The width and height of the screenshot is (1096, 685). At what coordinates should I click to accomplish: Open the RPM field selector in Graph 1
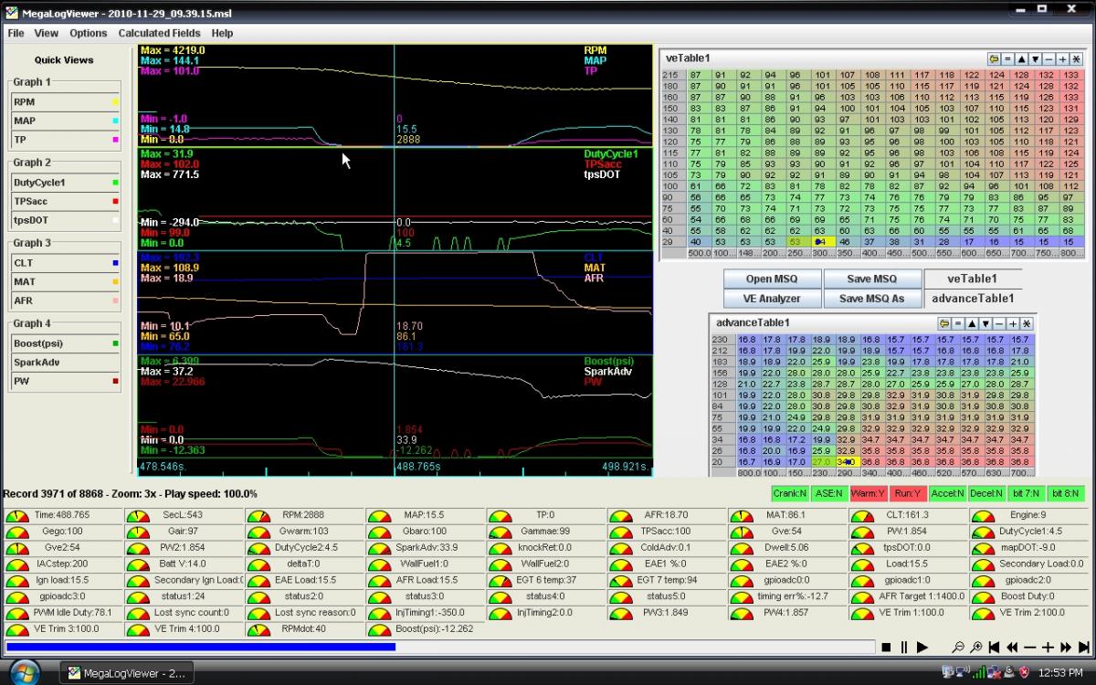click(65, 102)
